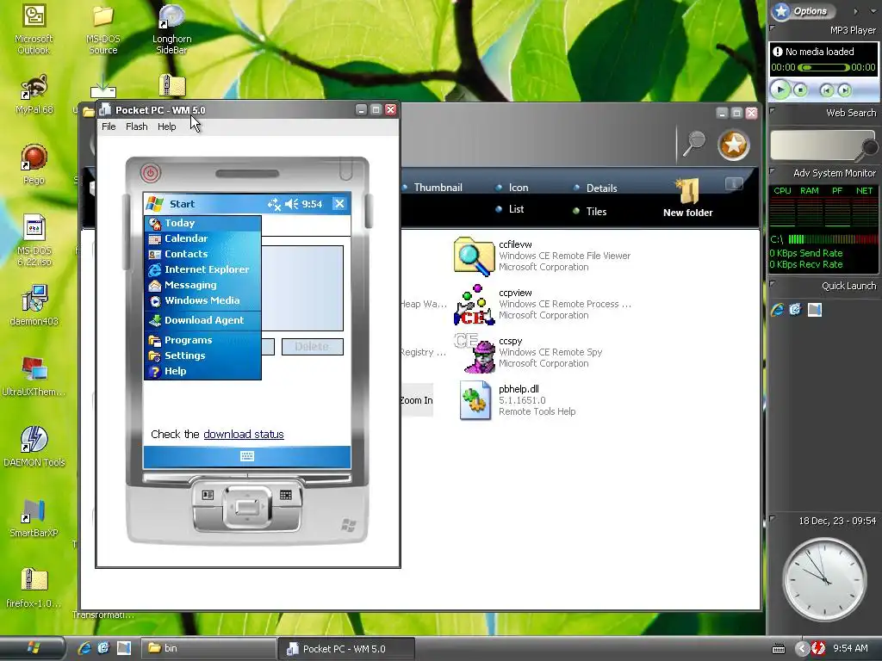Viewport: 882px width, 661px height.
Task: Select ccpview Remote Process Viewer
Action: 543,304
